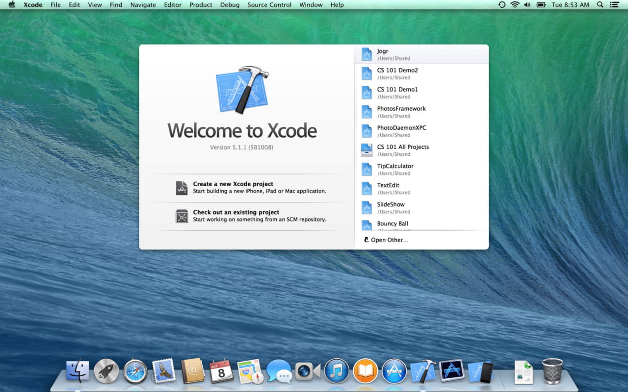
Task: Open Notification Center
Action: tap(615, 5)
